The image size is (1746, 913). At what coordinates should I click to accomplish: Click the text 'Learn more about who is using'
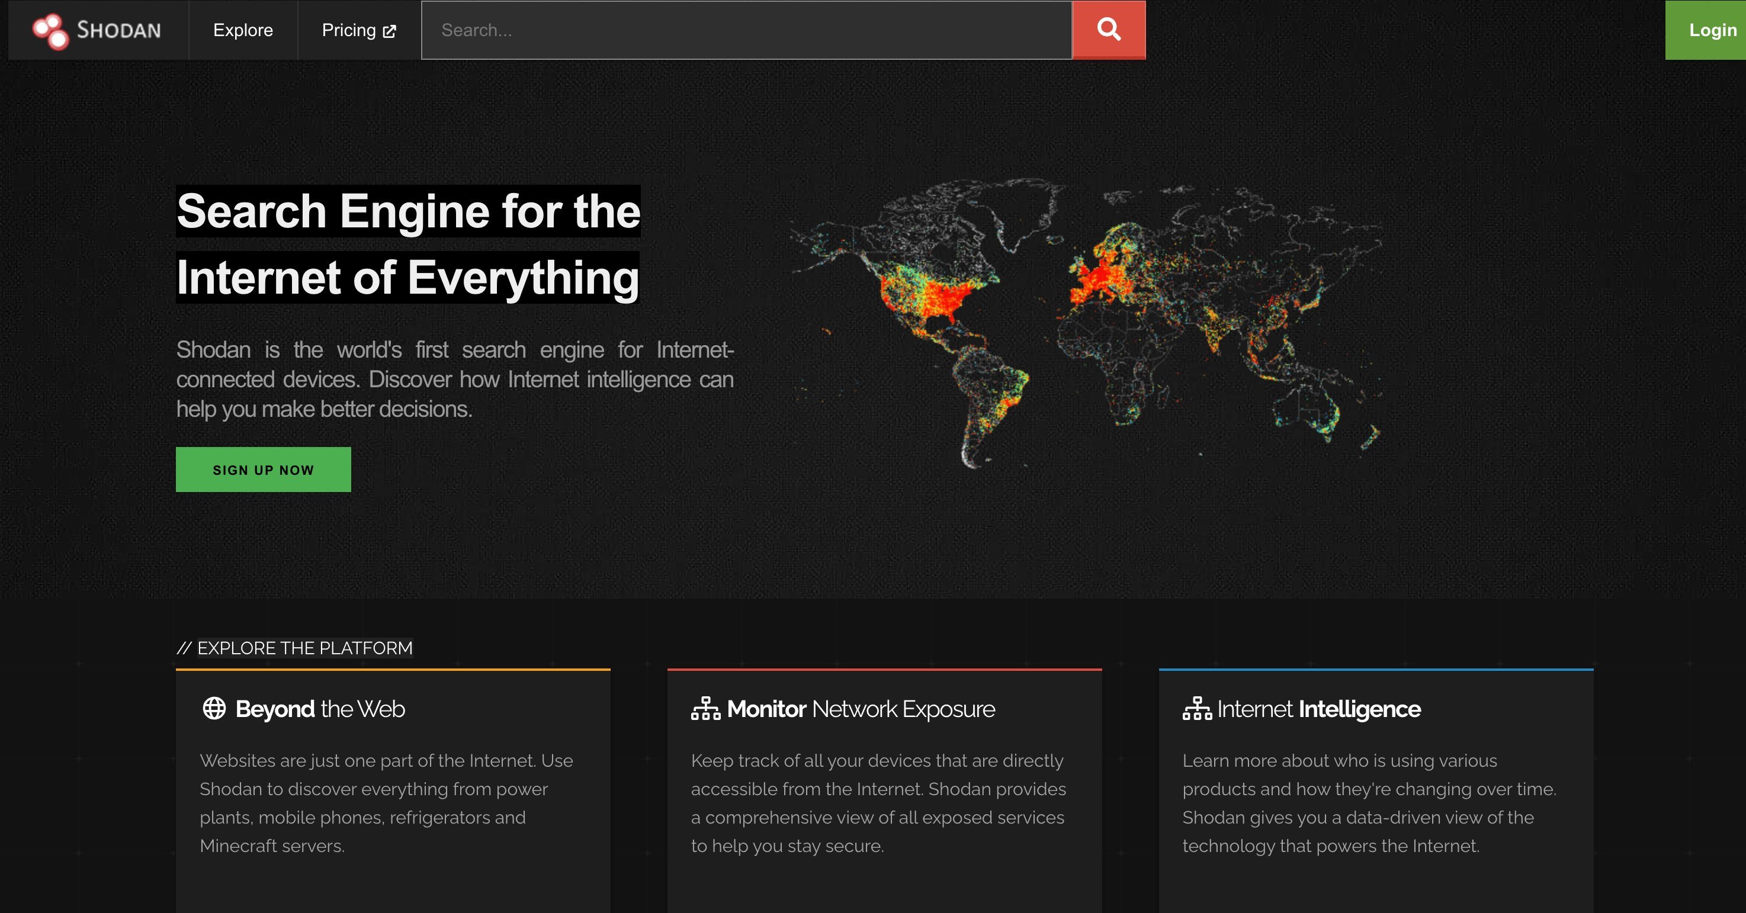[x=1369, y=803]
